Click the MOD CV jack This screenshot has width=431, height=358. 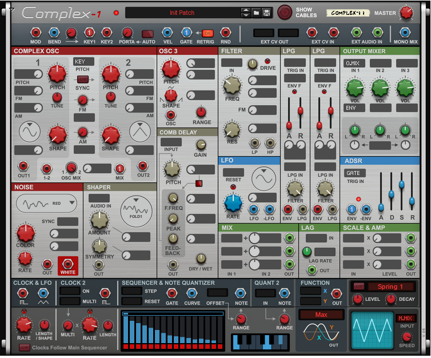(x=35, y=33)
